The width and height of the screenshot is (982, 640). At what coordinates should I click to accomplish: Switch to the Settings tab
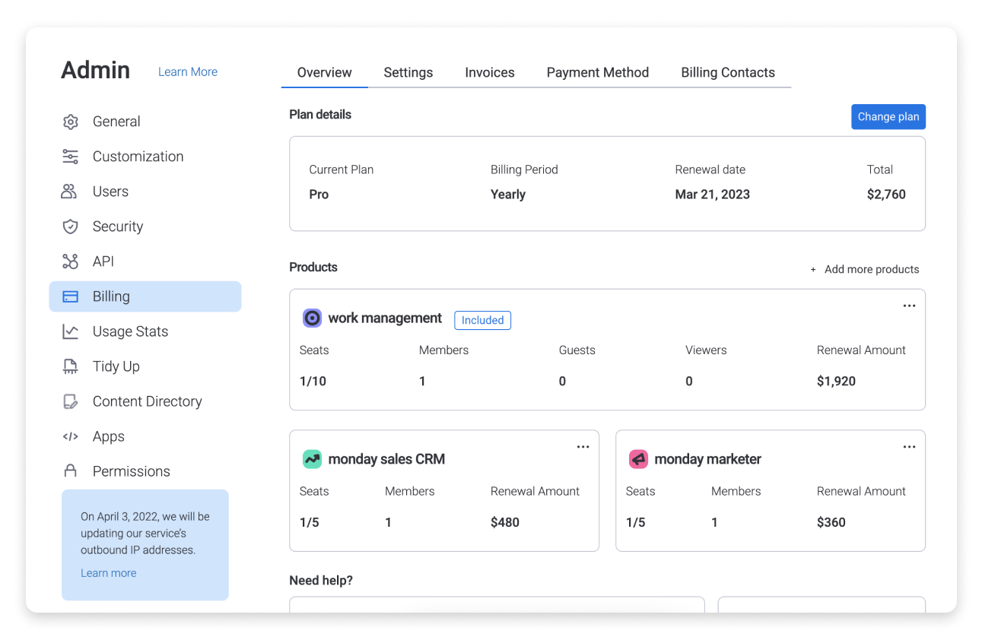(x=408, y=73)
